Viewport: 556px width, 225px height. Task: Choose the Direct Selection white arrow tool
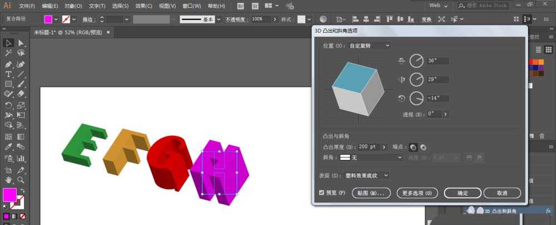click(x=21, y=43)
